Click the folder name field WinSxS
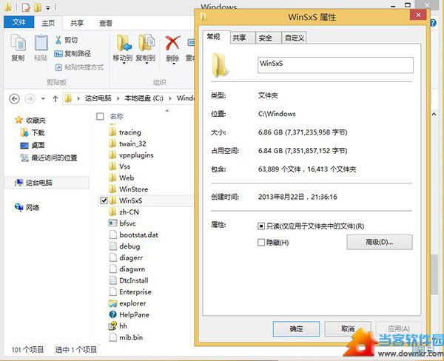 (335, 65)
